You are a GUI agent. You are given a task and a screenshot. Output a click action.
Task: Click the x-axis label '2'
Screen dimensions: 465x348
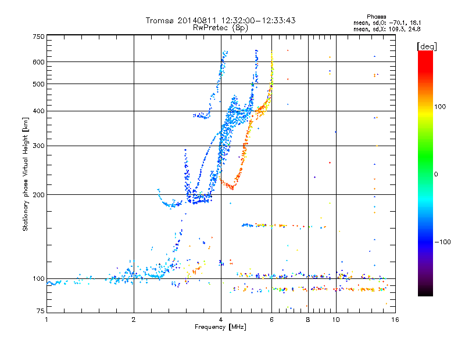(x=134, y=320)
